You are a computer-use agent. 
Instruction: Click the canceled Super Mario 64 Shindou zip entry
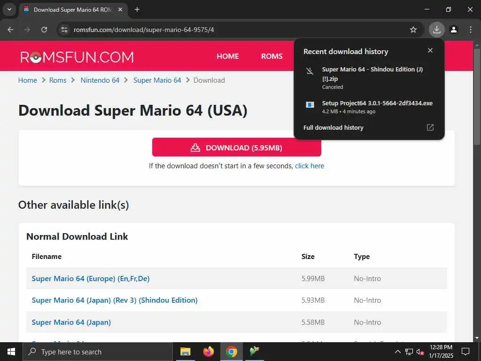tap(369, 78)
